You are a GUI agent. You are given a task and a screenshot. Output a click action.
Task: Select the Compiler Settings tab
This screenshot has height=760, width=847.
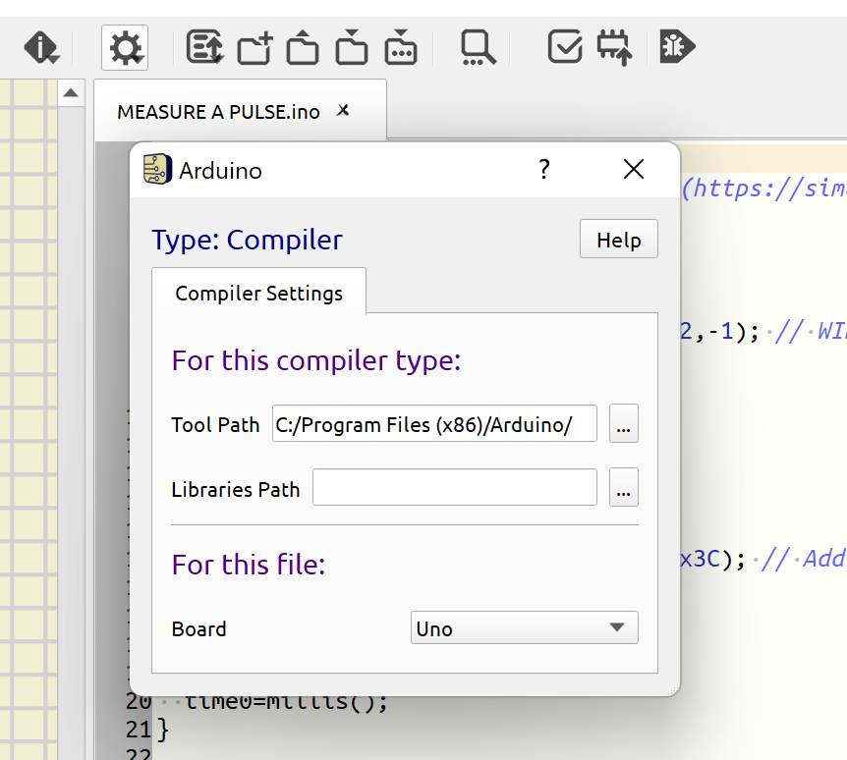258,293
